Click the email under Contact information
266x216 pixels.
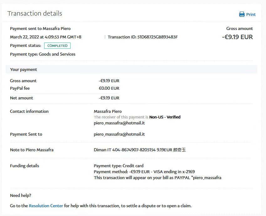point(119,123)
